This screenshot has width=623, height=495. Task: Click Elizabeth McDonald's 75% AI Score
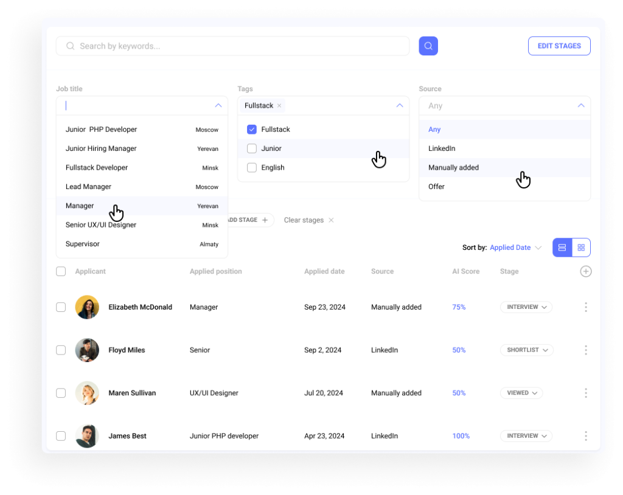[458, 307]
